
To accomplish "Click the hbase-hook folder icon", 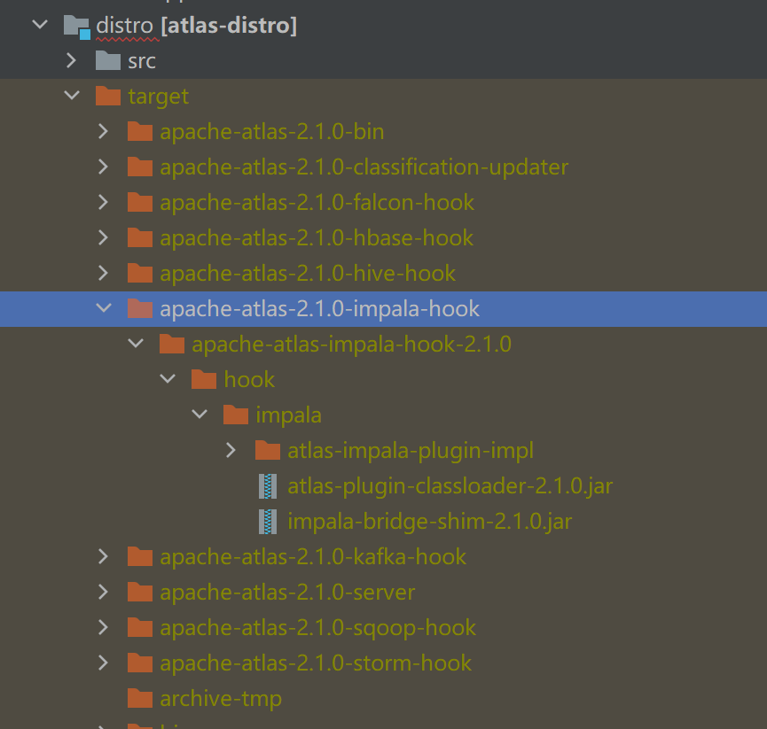I will (x=140, y=237).
